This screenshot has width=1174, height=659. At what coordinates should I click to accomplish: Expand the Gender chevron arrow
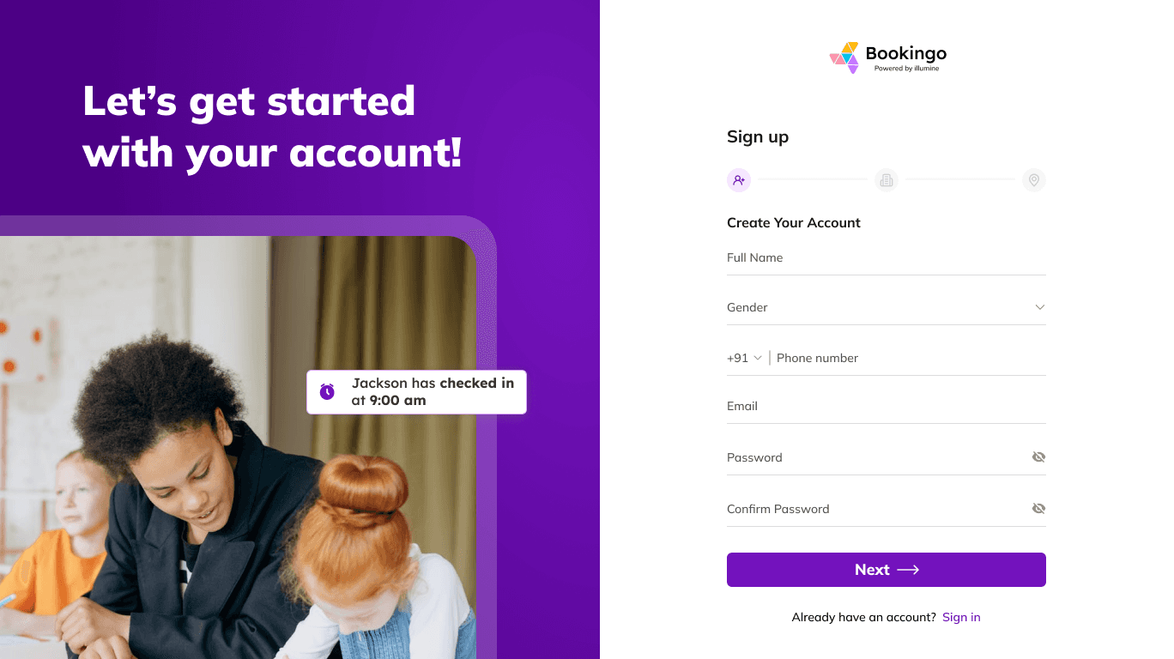pos(1039,307)
